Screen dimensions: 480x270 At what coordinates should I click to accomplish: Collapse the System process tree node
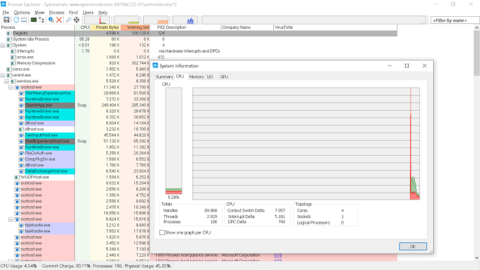pos(2,45)
